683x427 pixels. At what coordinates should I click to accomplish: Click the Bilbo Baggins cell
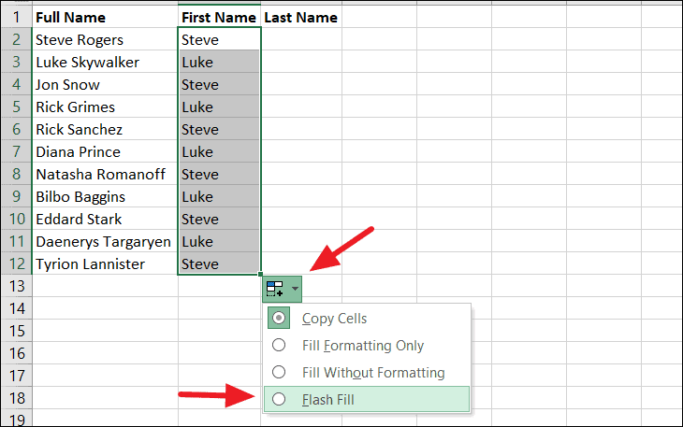click(103, 197)
